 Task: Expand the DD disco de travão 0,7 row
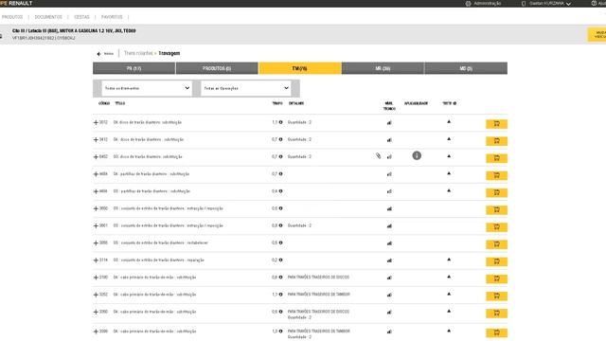click(x=96, y=157)
